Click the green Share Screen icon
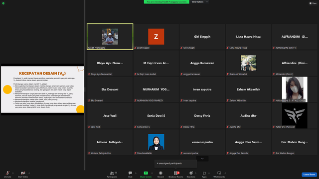The width and height of the screenshot is (319, 179). pos(146,173)
